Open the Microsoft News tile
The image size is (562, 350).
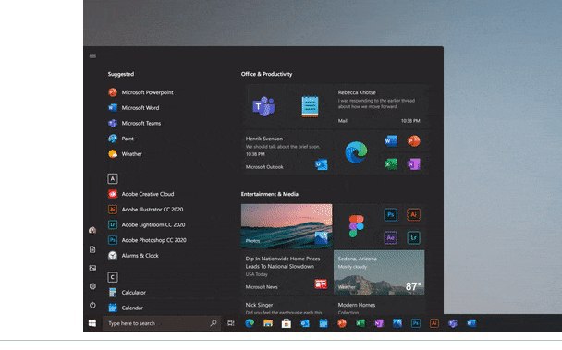click(287, 272)
